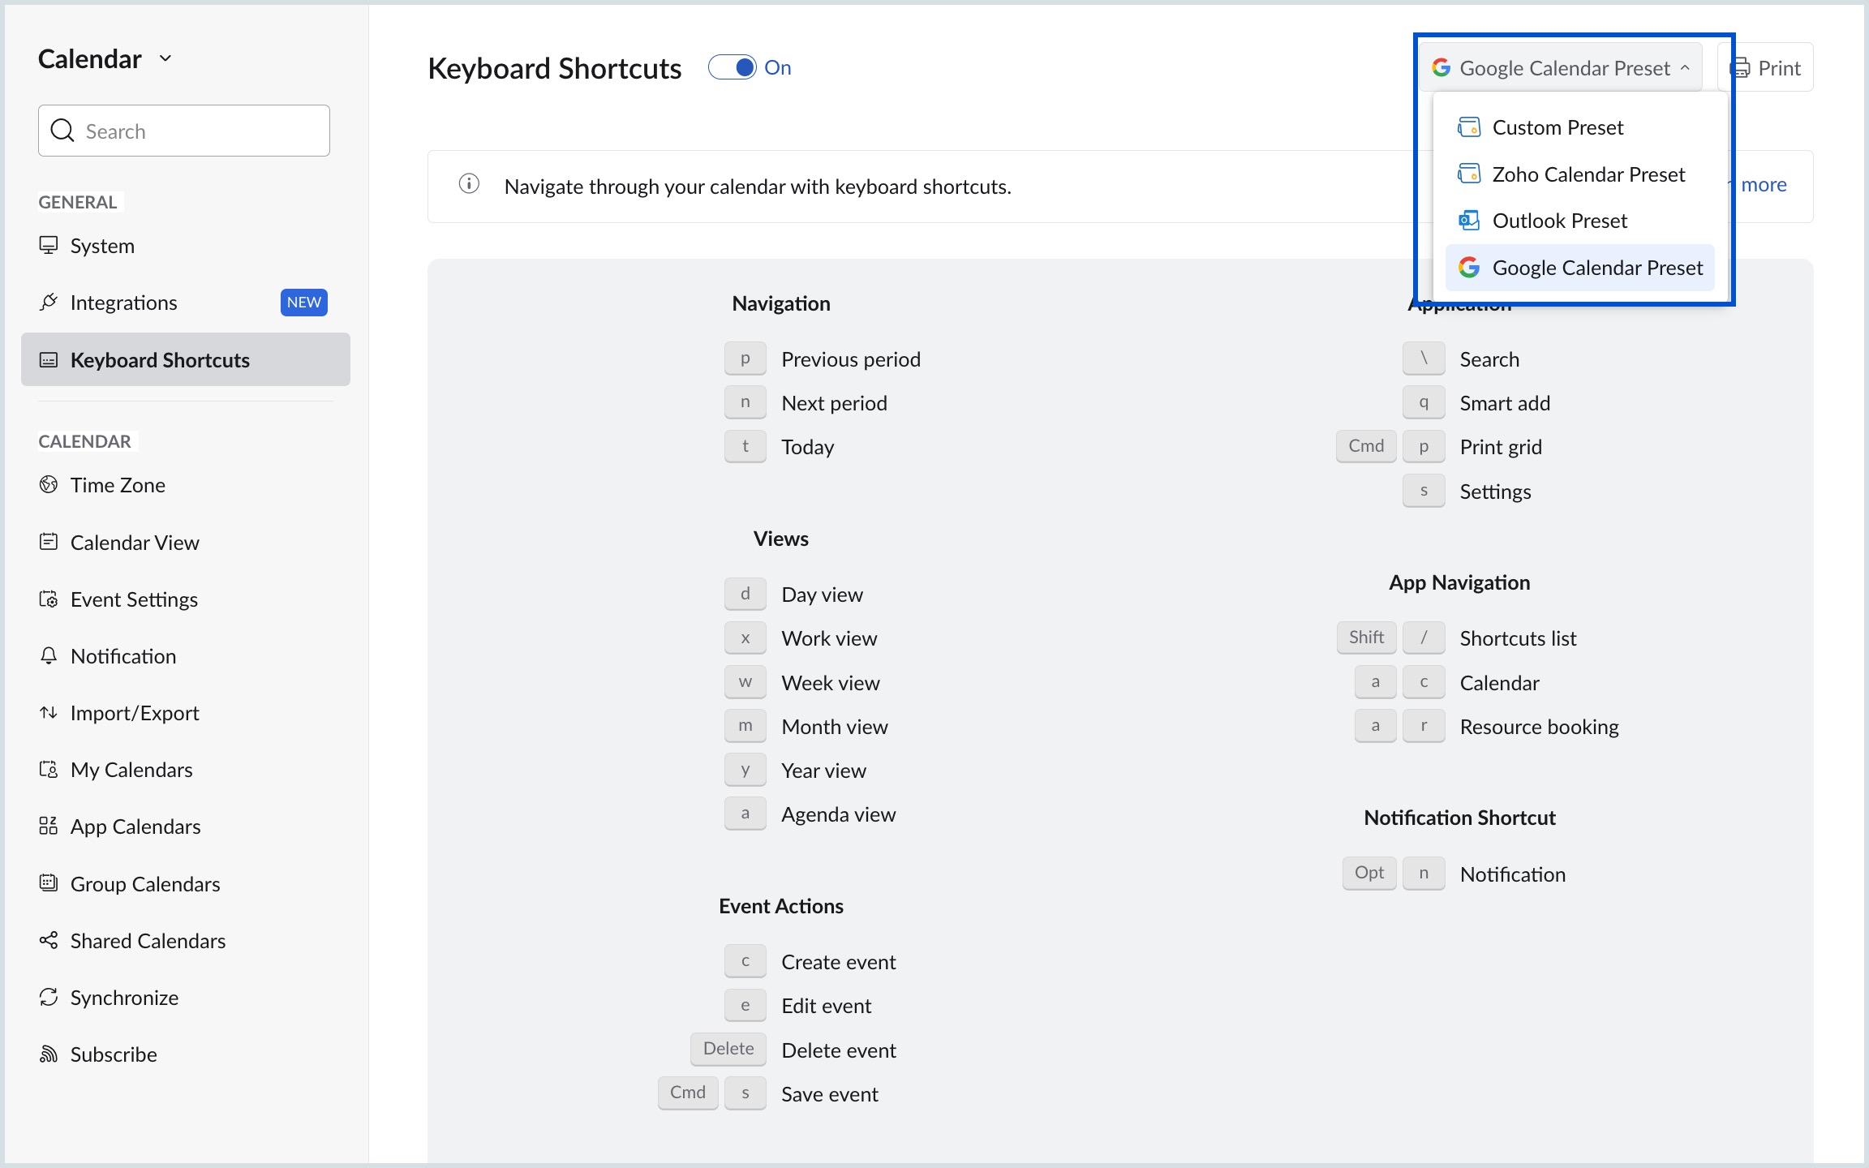The image size is (1869, 1168).
Task: Click the more link
Action: click(x=1764, y=185)
